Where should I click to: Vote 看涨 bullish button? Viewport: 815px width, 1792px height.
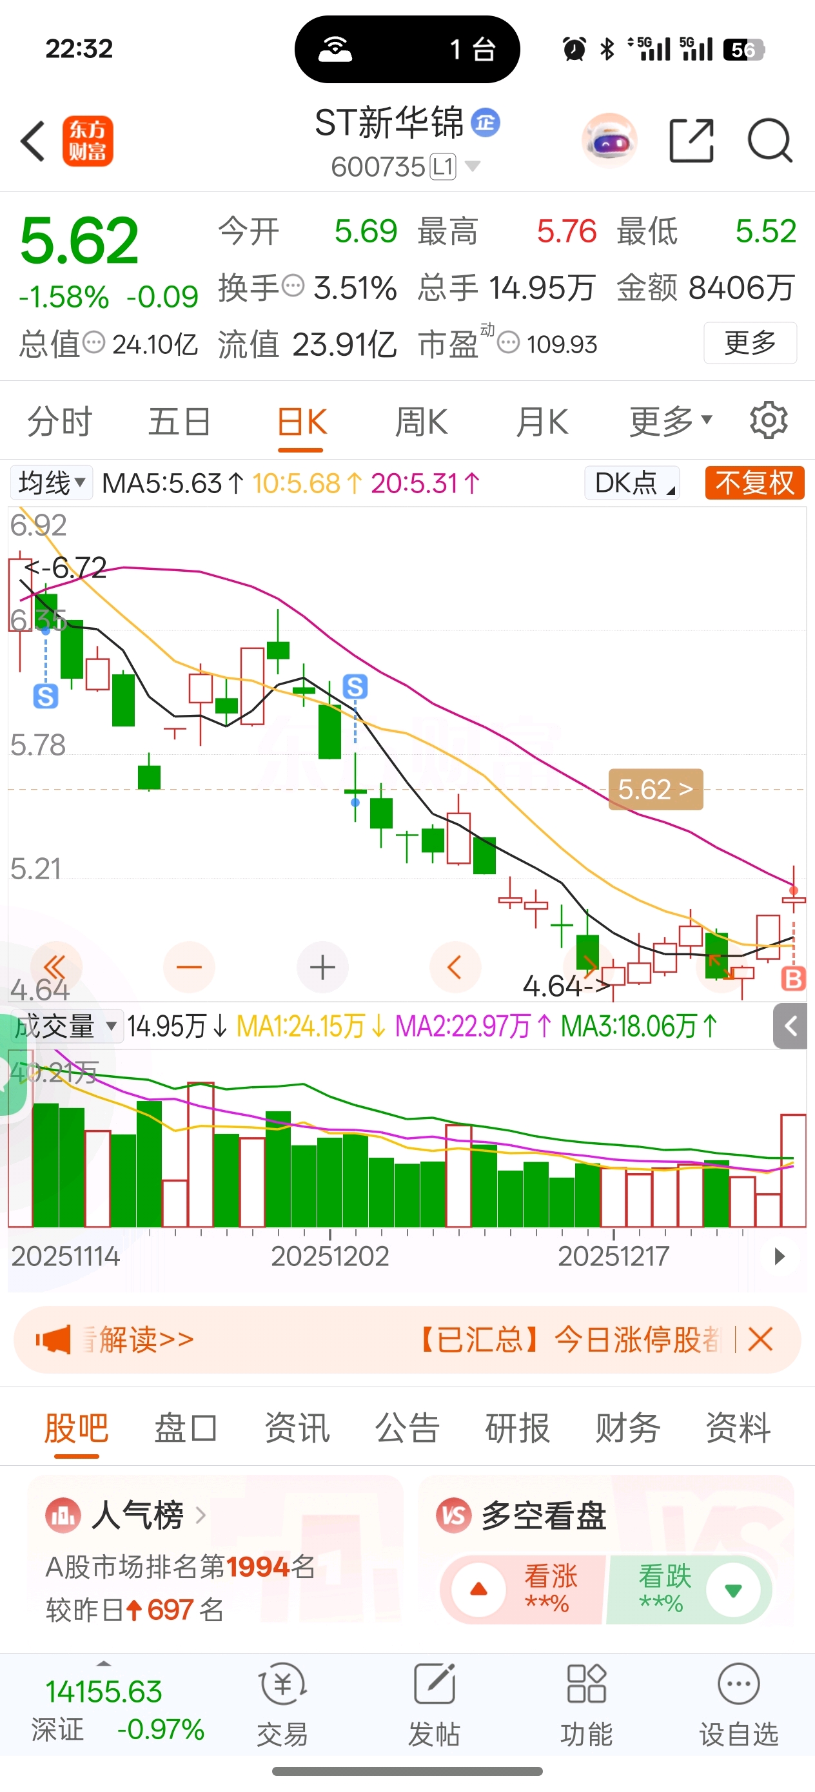pyautogui.click(x=524, y=1590)
